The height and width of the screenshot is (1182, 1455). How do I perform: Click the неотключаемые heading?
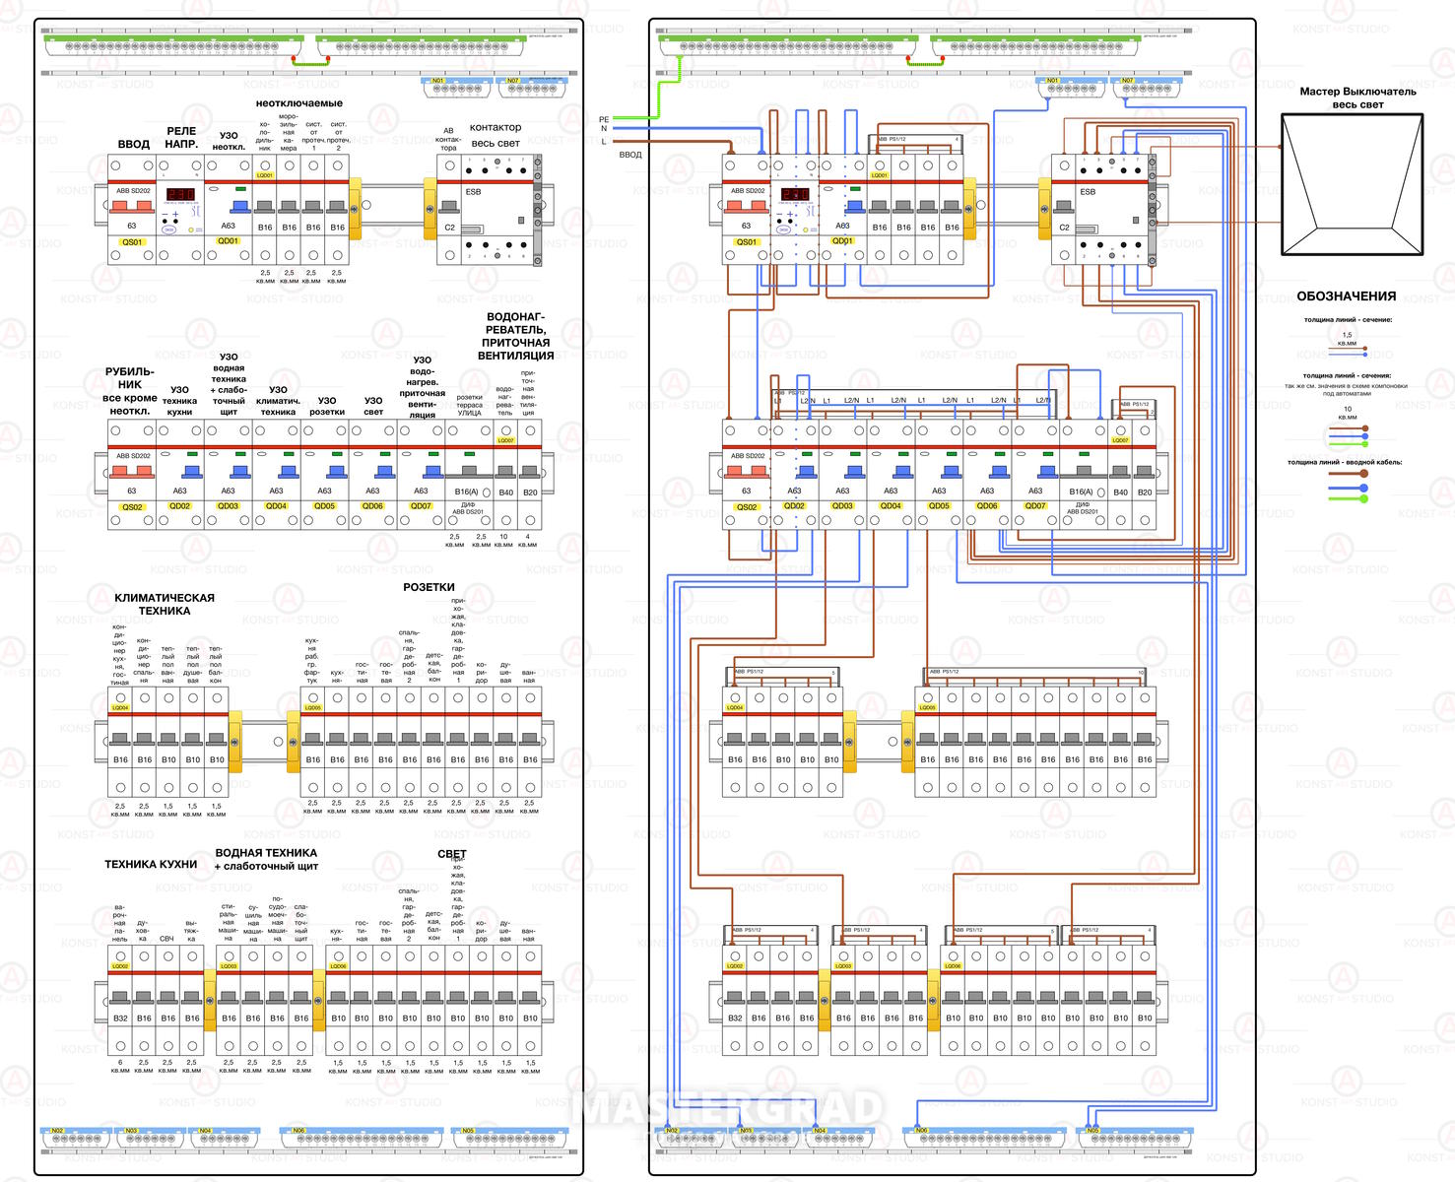tap(299, 103)
